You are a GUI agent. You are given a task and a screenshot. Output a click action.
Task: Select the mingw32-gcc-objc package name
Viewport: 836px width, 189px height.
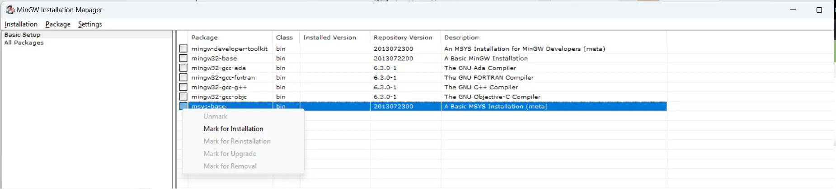[219, 96]
